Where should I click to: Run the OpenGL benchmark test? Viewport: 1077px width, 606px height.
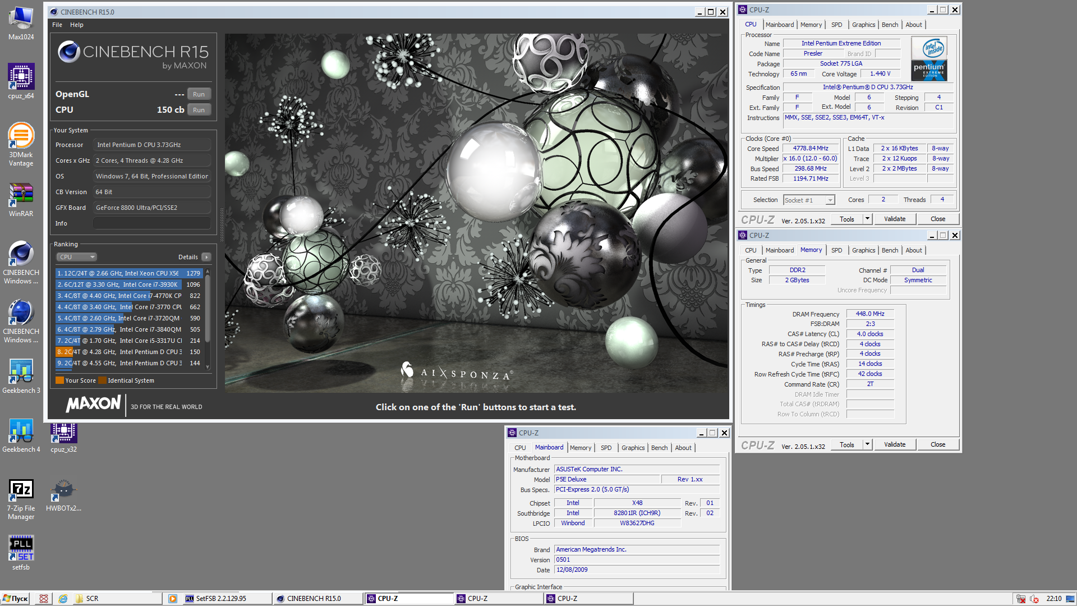click(x=199, y=94)
